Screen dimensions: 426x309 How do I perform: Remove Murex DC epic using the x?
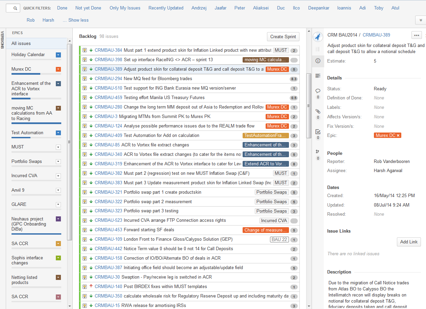pyautogui.click(x=398, y=136)
